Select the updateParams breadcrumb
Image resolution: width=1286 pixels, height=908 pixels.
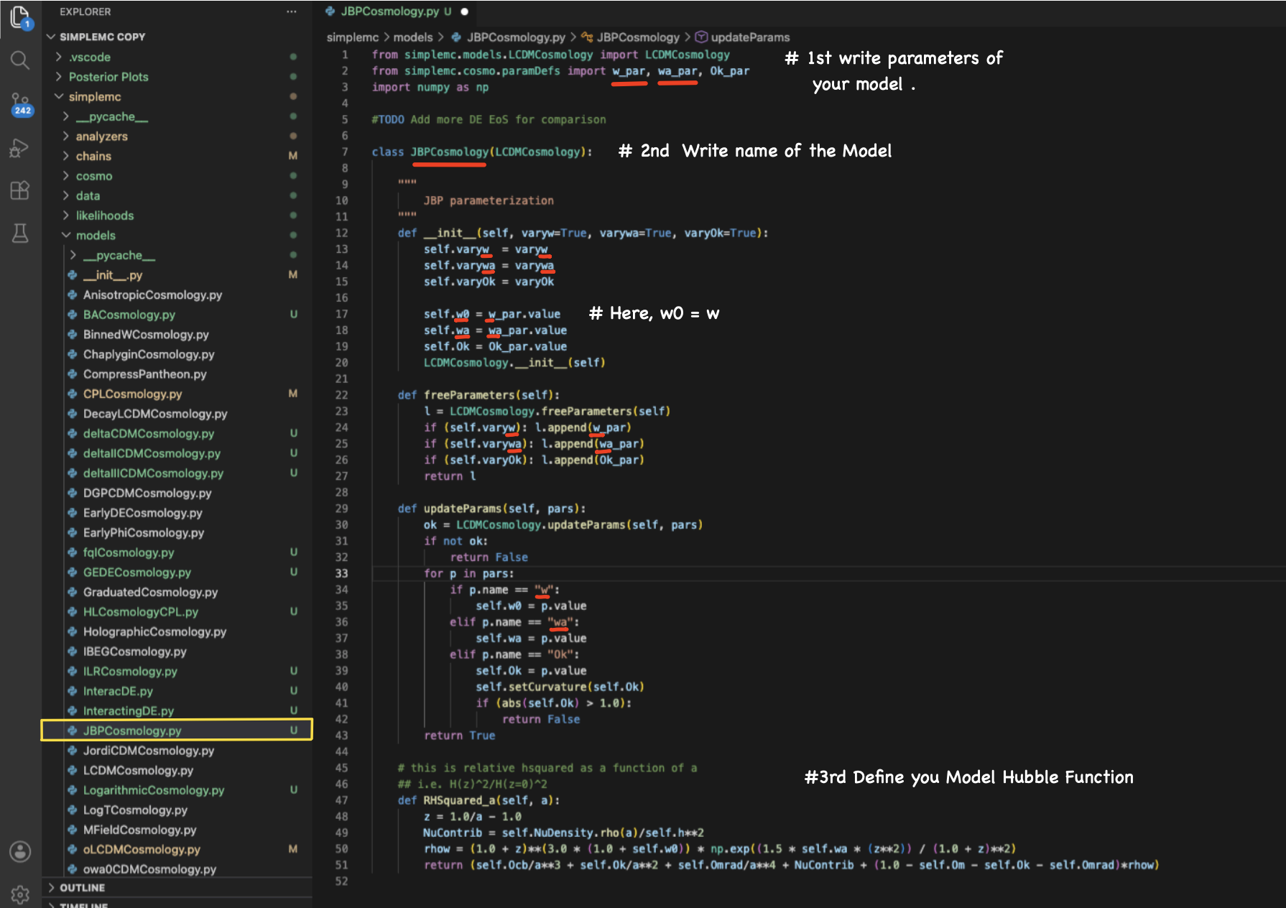pos(743,37)
